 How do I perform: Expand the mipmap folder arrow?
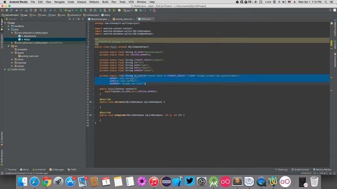(12, 63)
